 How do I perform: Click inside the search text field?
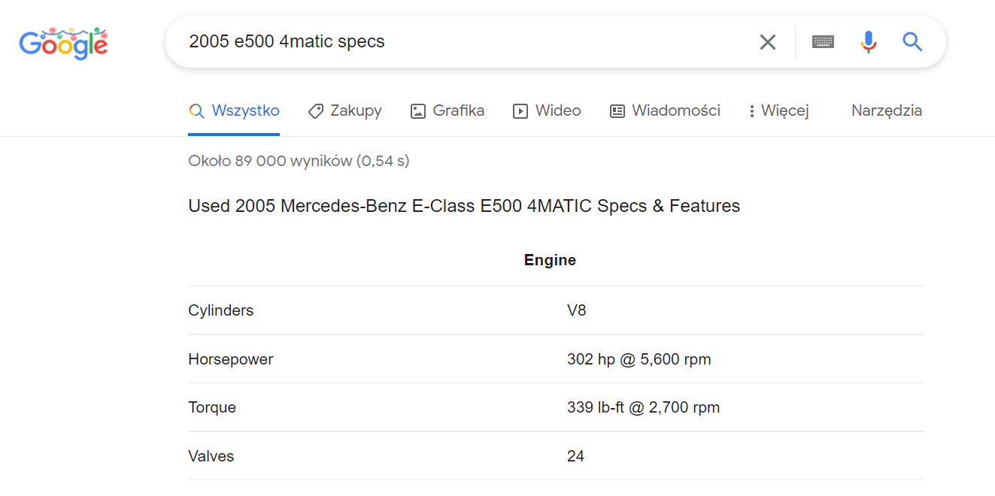click(x=466, y=42)
